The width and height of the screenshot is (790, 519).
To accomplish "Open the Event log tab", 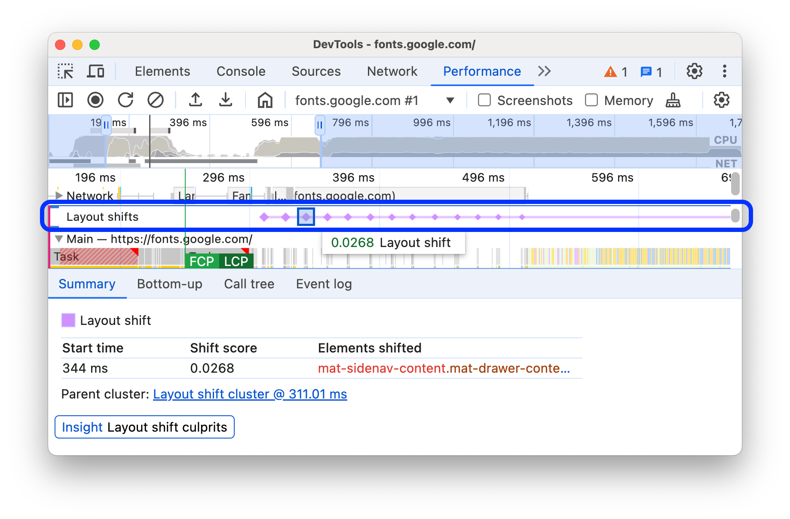I will tap(323, 284).
